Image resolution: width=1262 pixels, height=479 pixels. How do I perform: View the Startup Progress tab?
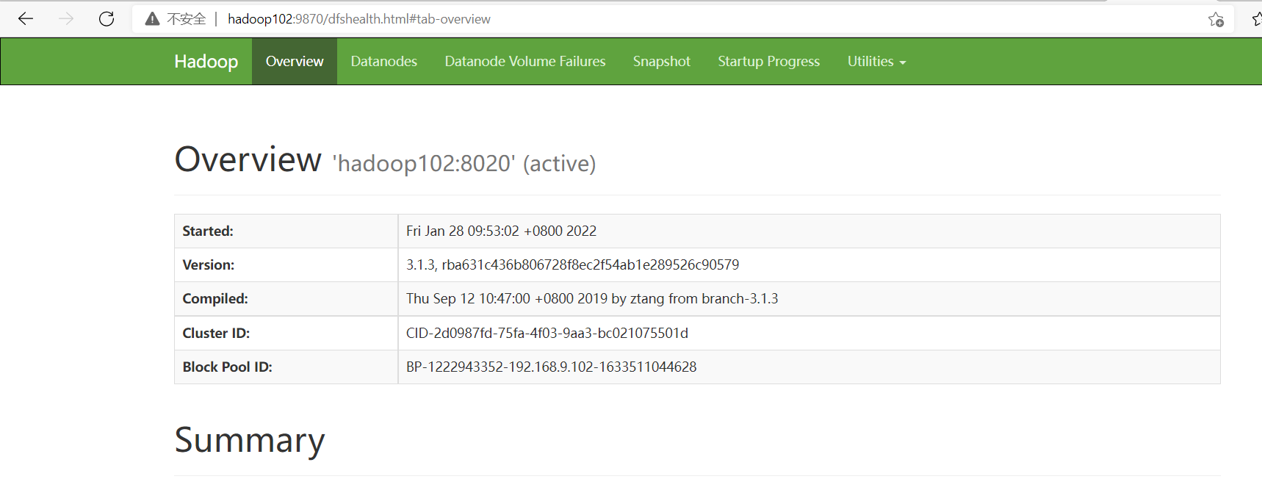pos(768,62)
